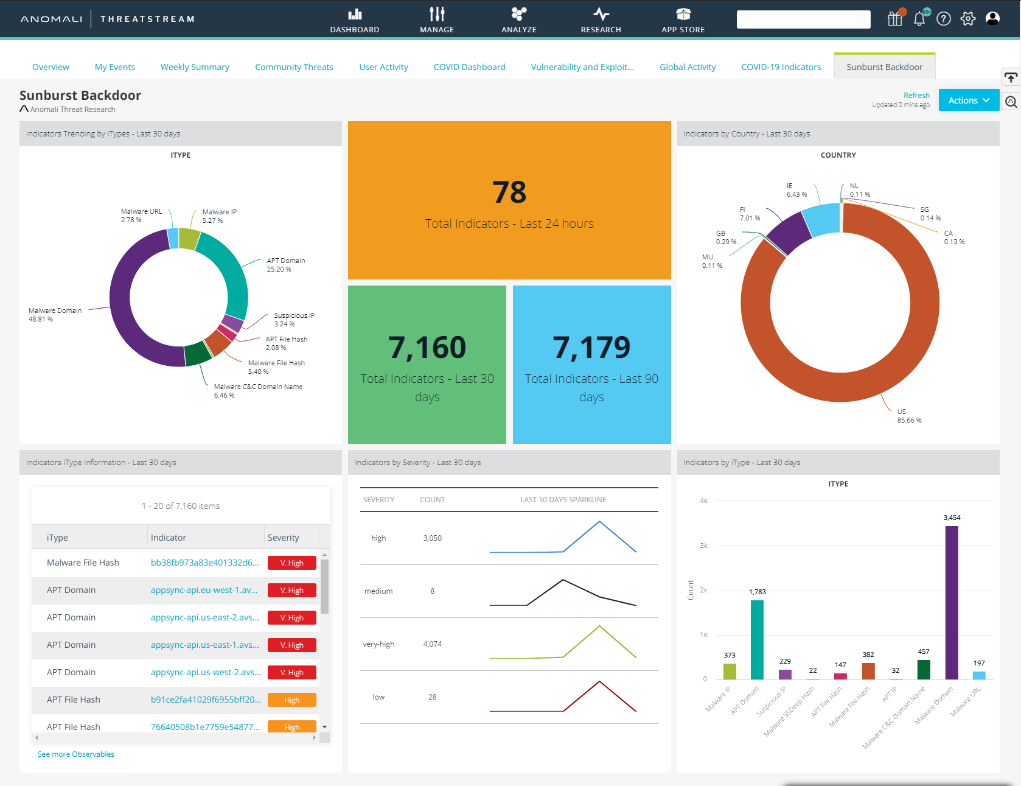Viewport: 1021px width, 786px height.
Task: Open indicator bb38fb973a83e401332d6...
Action: [x=204, y=563]
